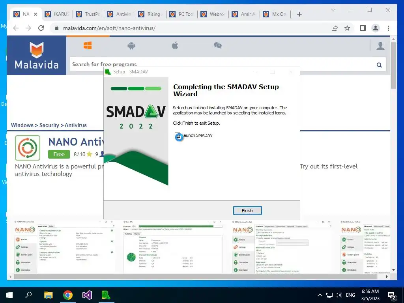Switch to the Antivir tab
The width and height of the screenshot is (404, 303).
pos(120,14)
